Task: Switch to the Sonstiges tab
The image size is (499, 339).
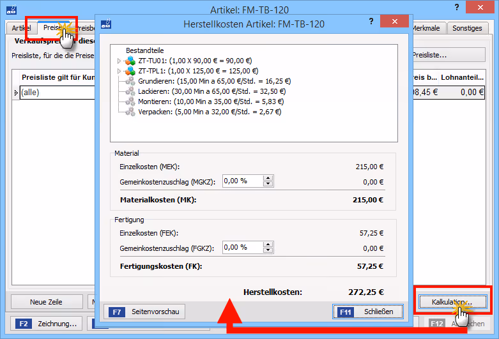Action: (467, 28)
